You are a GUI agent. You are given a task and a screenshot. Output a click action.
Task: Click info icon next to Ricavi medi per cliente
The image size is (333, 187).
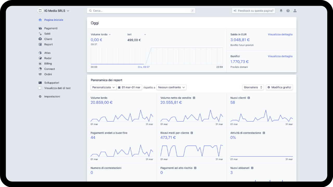coord(192,133)
